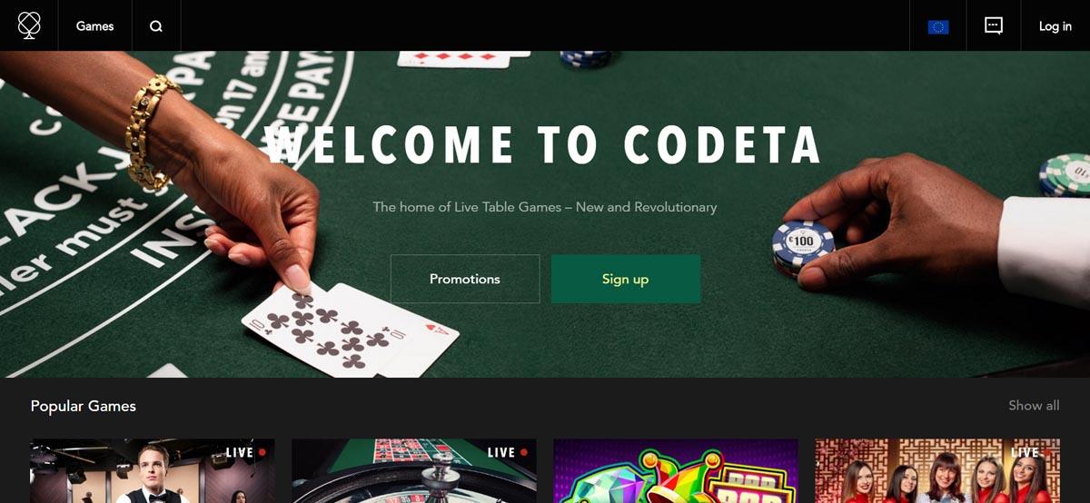Click the Promotions button
This screenshot has height=503, width=1090.
(x=465, y=279)
